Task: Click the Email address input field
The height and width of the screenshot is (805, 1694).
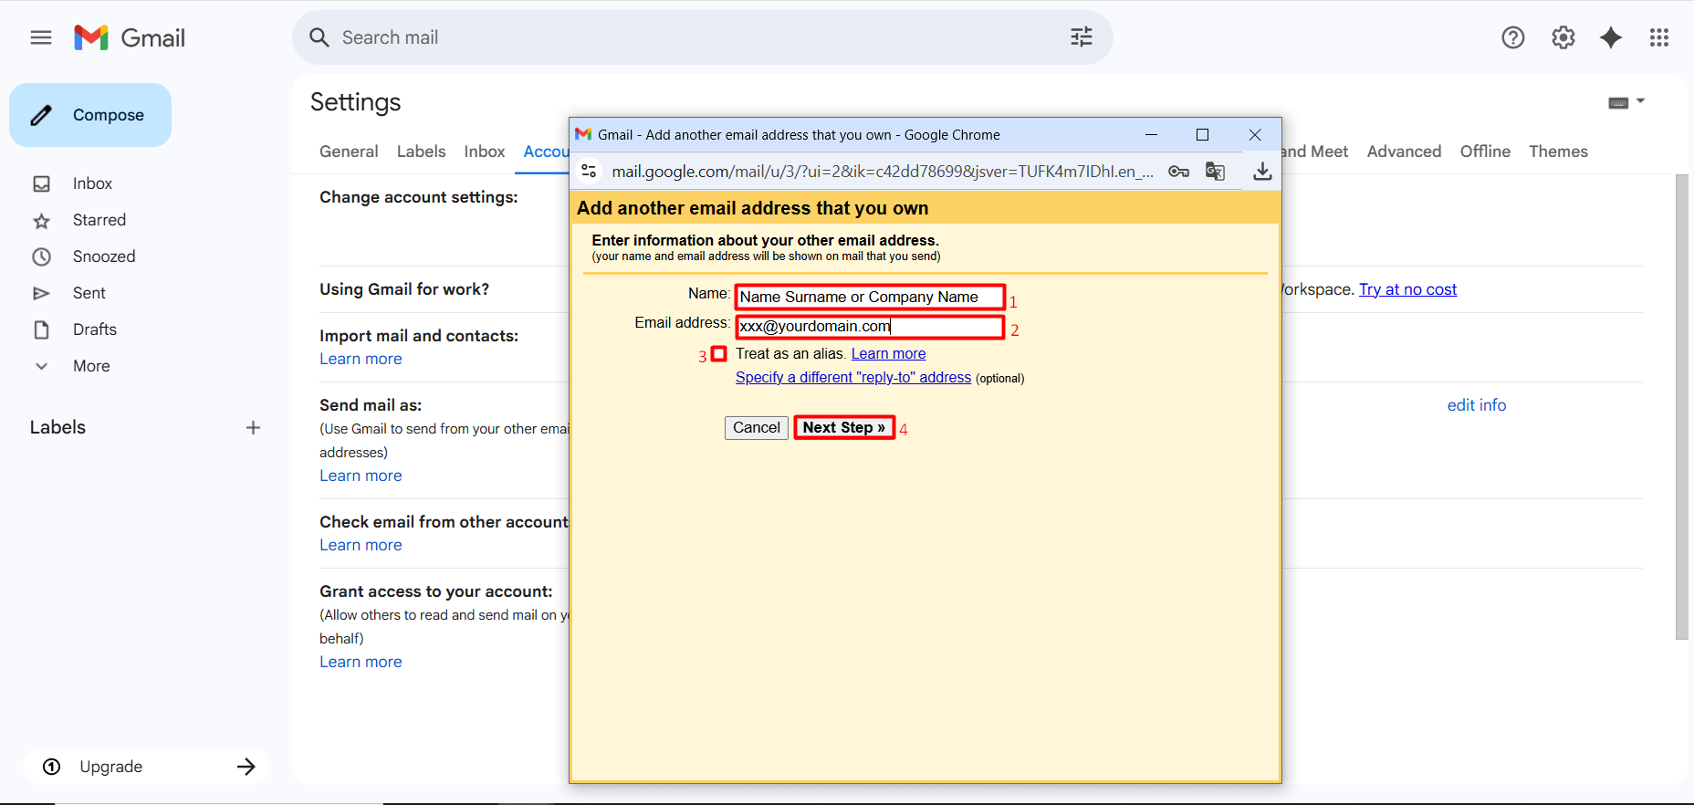Action: click(870, 327)
